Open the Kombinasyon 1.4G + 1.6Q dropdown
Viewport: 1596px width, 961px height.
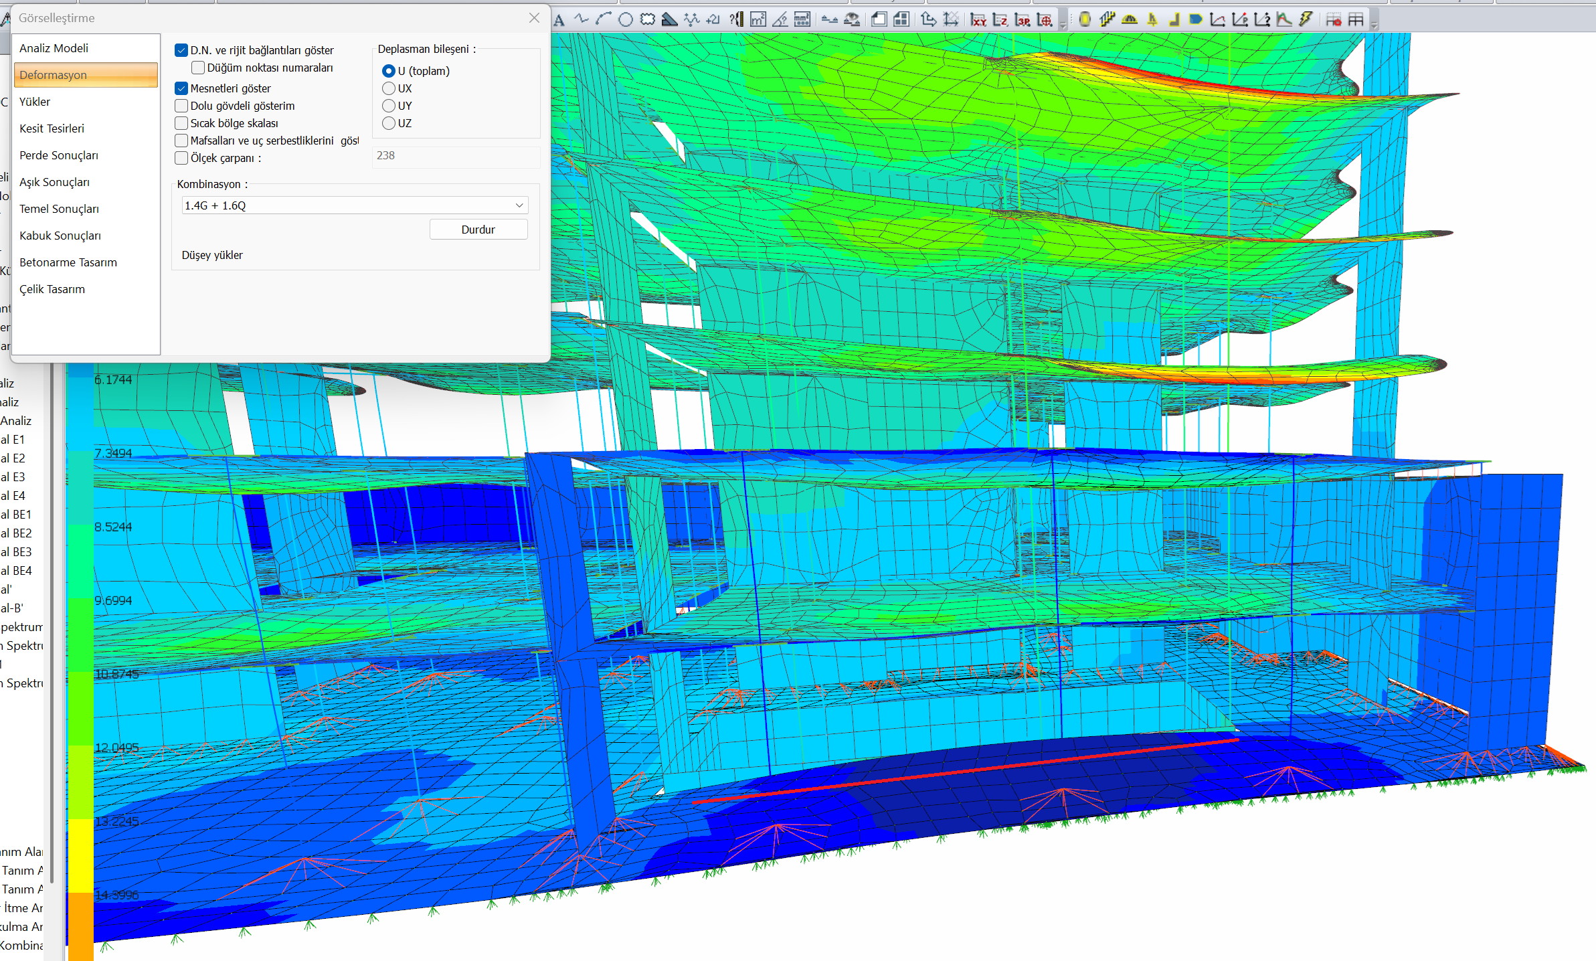coord(355,205)
